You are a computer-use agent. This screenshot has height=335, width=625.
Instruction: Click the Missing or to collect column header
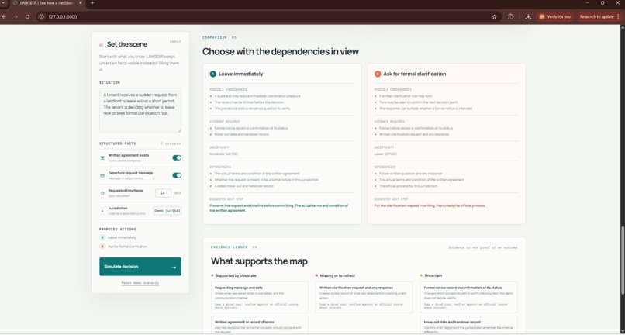pyautogui.click(x=337, y=275)
